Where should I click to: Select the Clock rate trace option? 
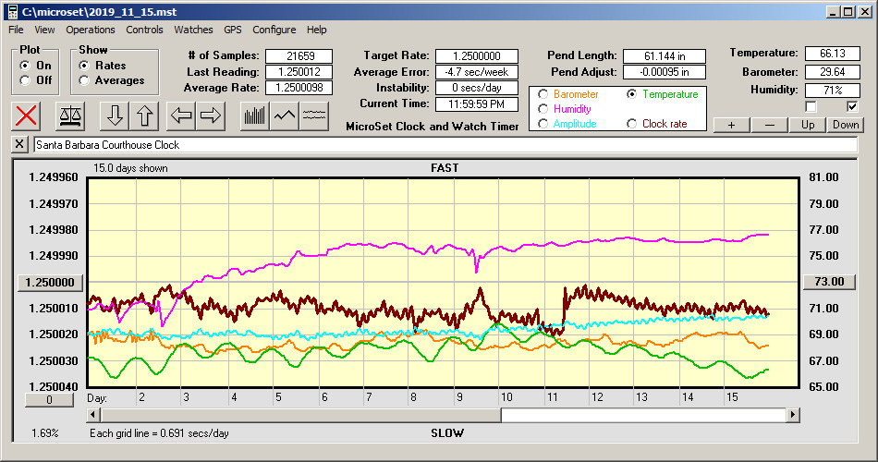[631, 123]
